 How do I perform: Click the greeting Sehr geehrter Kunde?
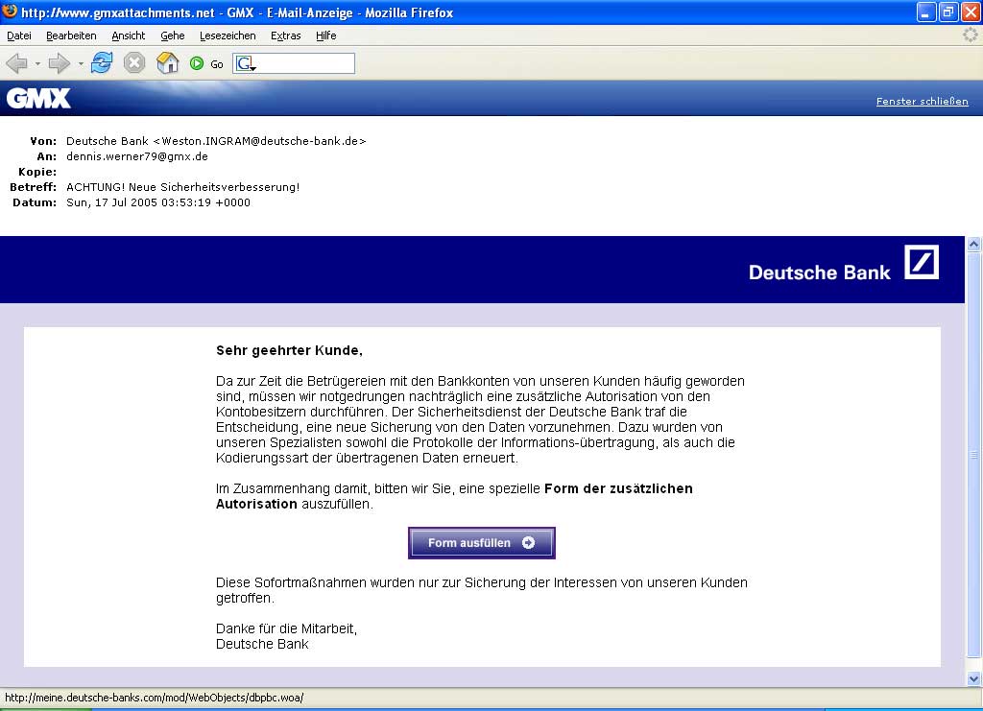289,351
